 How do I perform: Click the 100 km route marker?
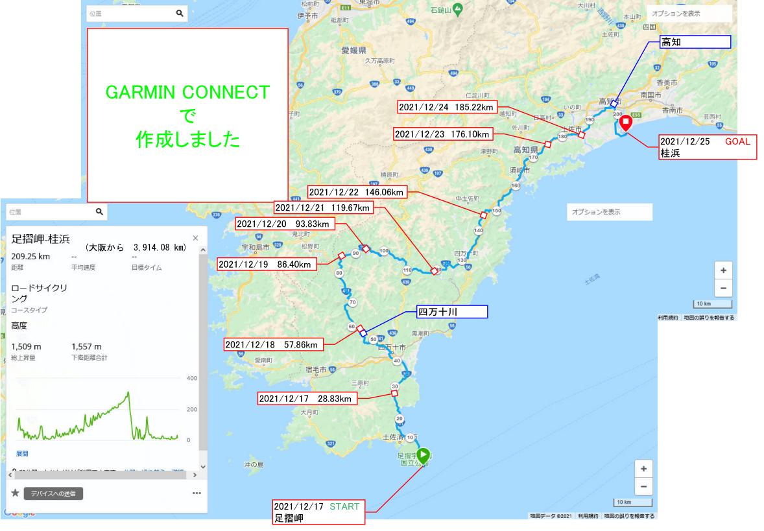(x=384, y=251)
